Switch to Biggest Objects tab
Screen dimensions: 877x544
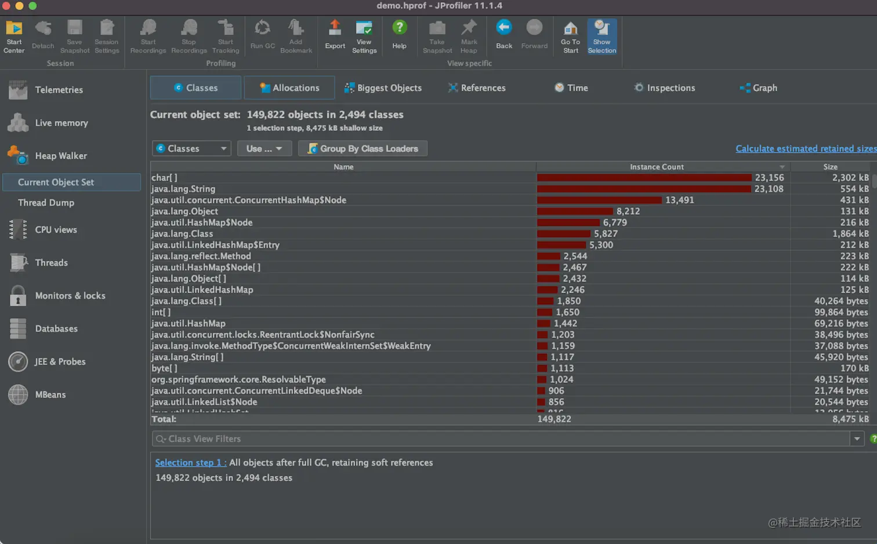383,87
